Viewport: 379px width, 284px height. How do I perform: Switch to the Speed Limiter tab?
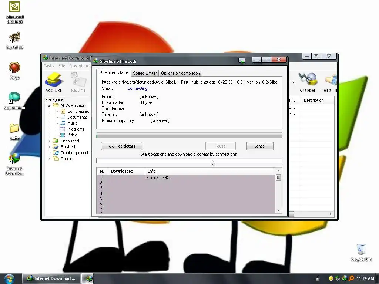145,73
